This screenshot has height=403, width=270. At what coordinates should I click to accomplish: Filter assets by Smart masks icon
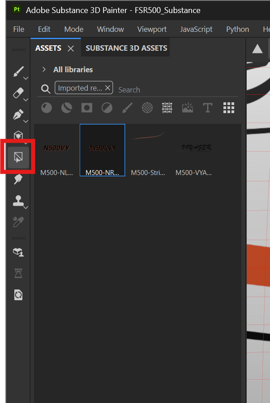point(87,108)
